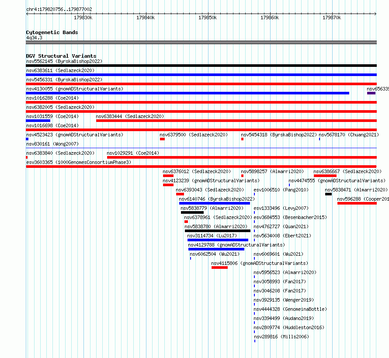Click nsv6376012 (Sedlazeck2020) label
The image size is (389, 358).
point(197,171)
